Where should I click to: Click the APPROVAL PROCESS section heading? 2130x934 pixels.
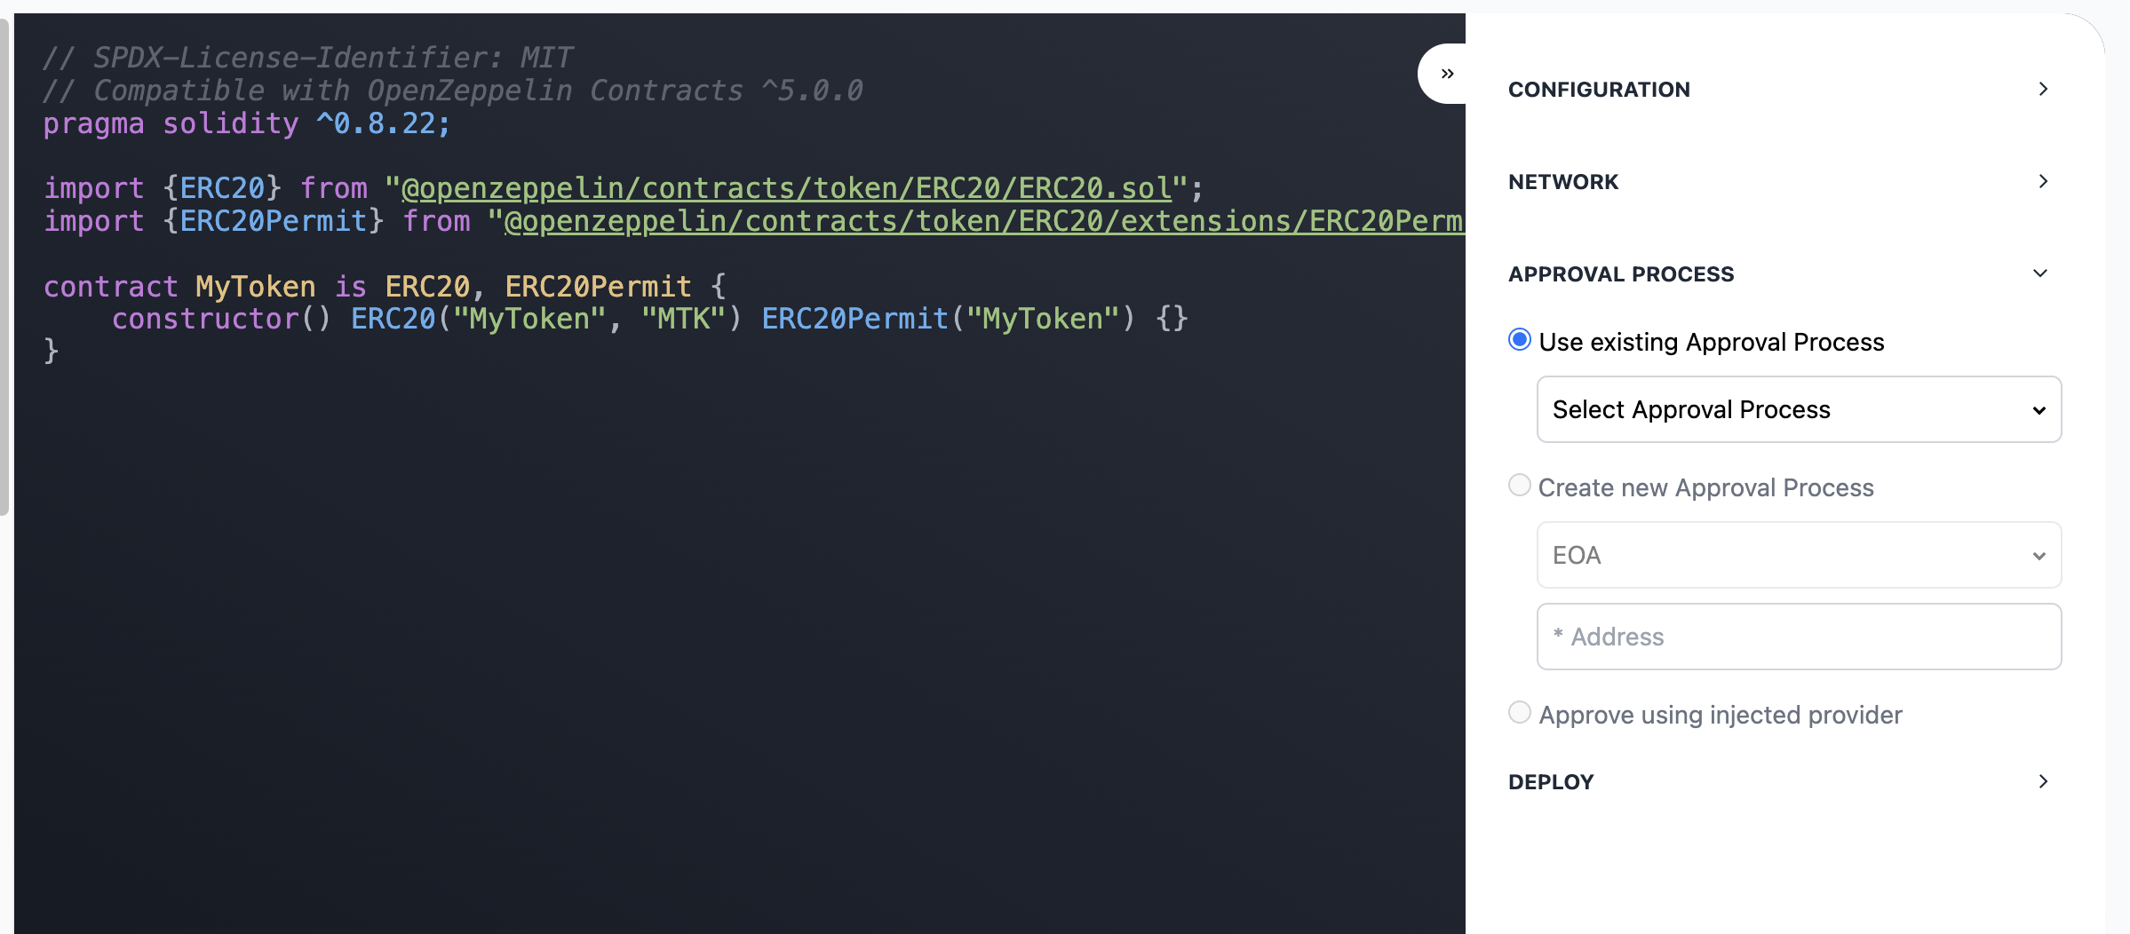click(x=1621, y=274)
